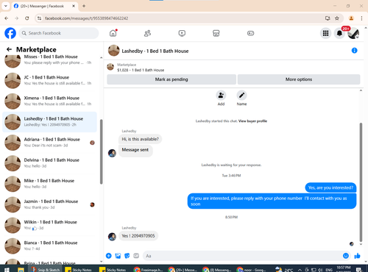Open the Ximena conversation
This screenshot has height=272, width=368.
pos(49,101)
